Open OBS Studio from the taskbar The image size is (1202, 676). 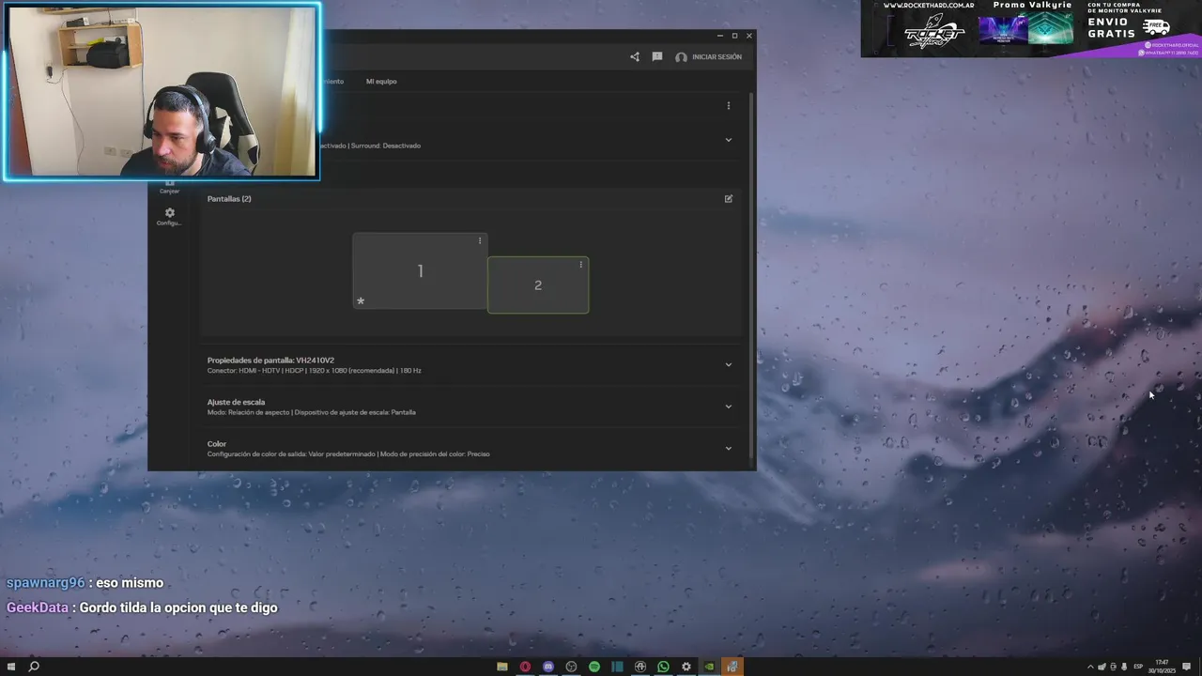(x=571, y=667)
